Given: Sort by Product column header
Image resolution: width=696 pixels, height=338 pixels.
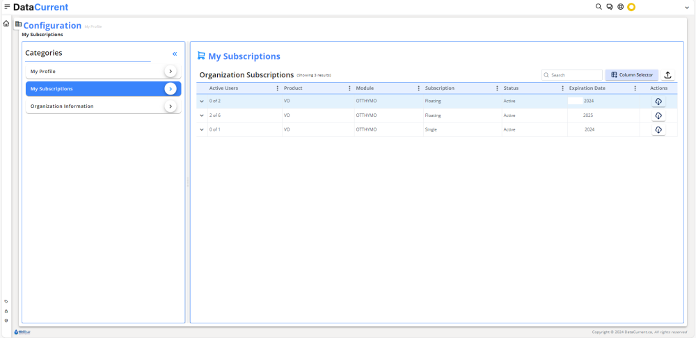Looking at the screenshot, I should click(x=293, y=88).
